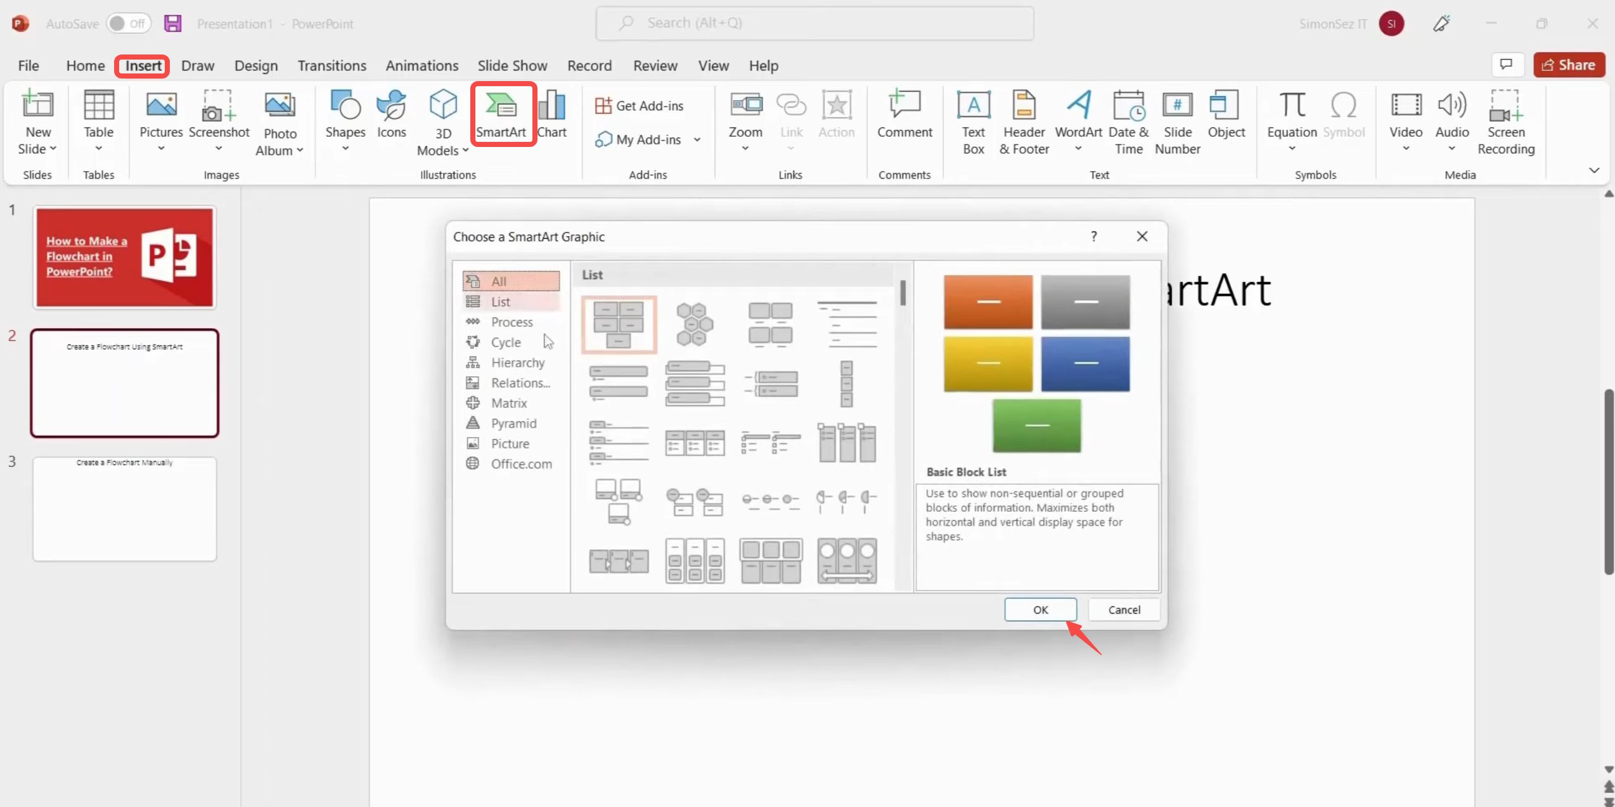
Task: Insert a Video
Action: pos(1406,122)
